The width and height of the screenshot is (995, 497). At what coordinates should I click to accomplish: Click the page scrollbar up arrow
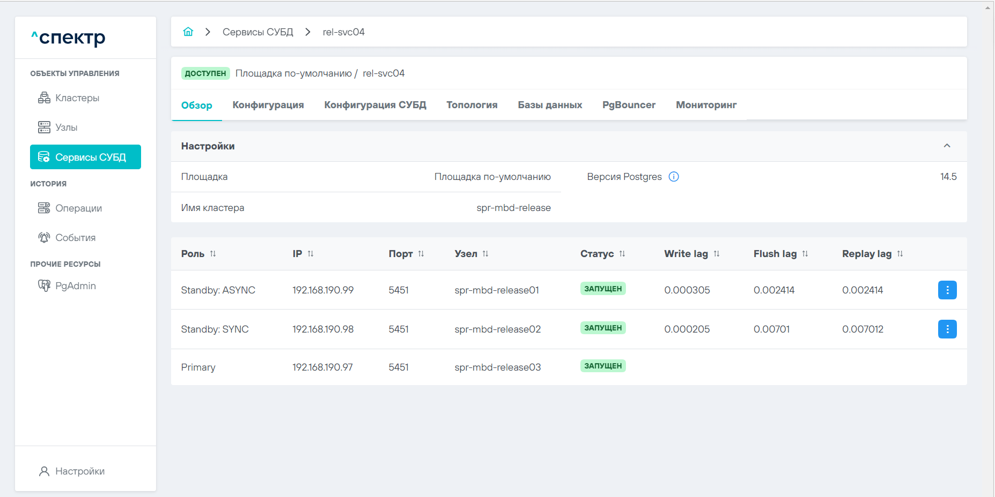pyautogui.click(x=988, y=7)
